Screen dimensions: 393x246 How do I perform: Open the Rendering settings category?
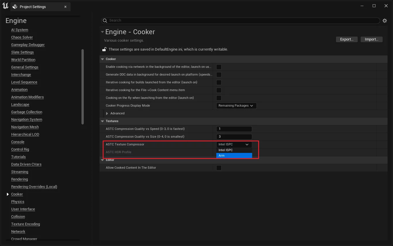coord(20,179)
